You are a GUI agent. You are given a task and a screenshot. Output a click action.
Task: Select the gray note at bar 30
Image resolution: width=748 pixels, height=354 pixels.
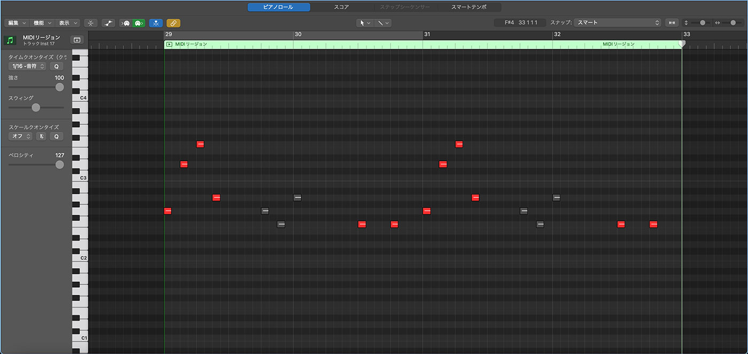pyautogui.click(x=298, y=198)
